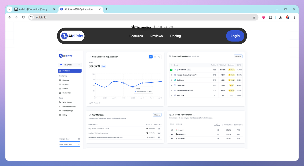Open the Recommendations list icon
The height and width of the screenshot is (166, 304).
click(60, 107)
